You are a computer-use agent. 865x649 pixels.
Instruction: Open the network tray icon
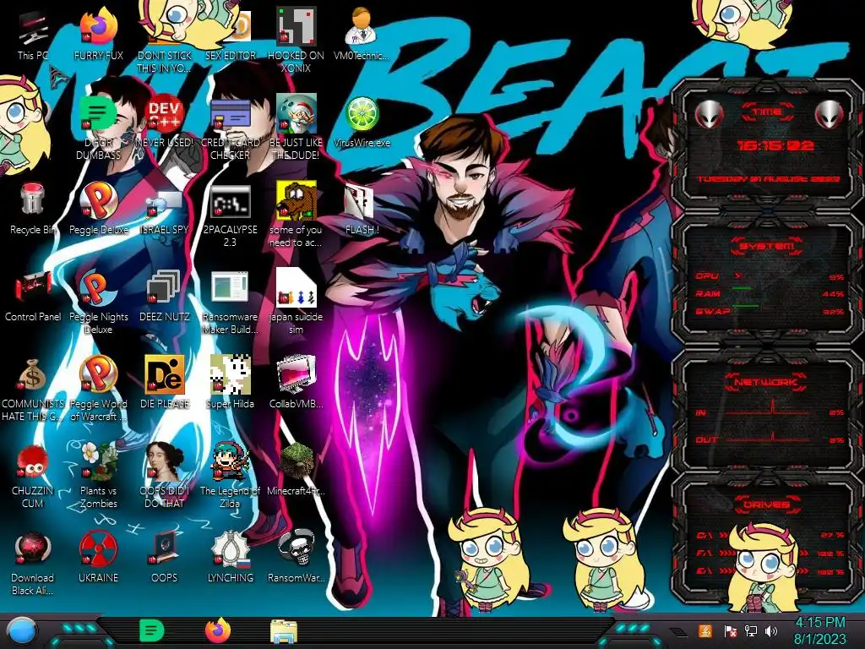coord(750,630)
